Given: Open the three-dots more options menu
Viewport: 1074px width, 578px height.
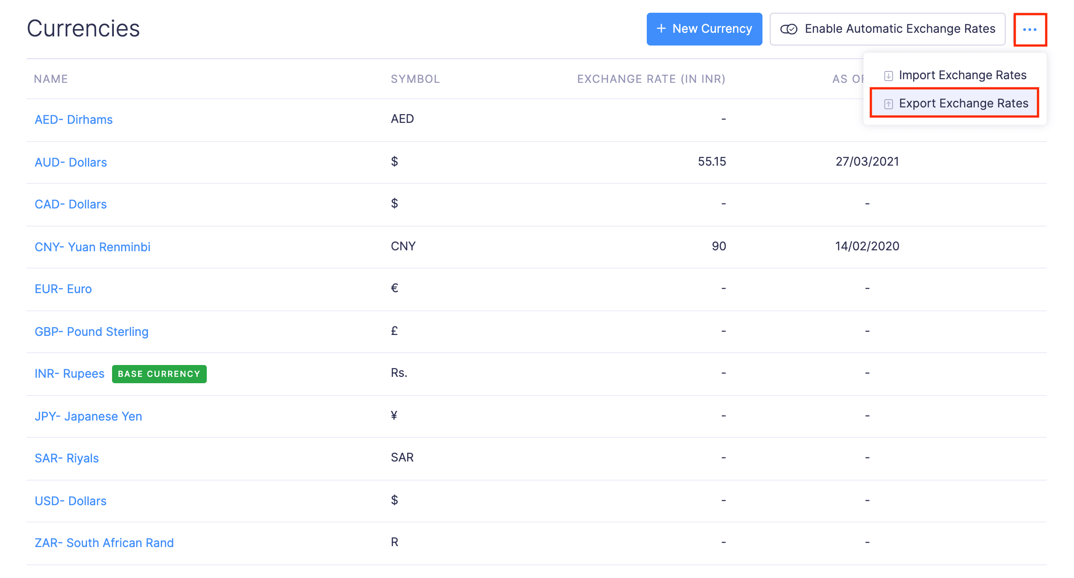Looking at the screenshot, I should click(x=1029, y=30).
